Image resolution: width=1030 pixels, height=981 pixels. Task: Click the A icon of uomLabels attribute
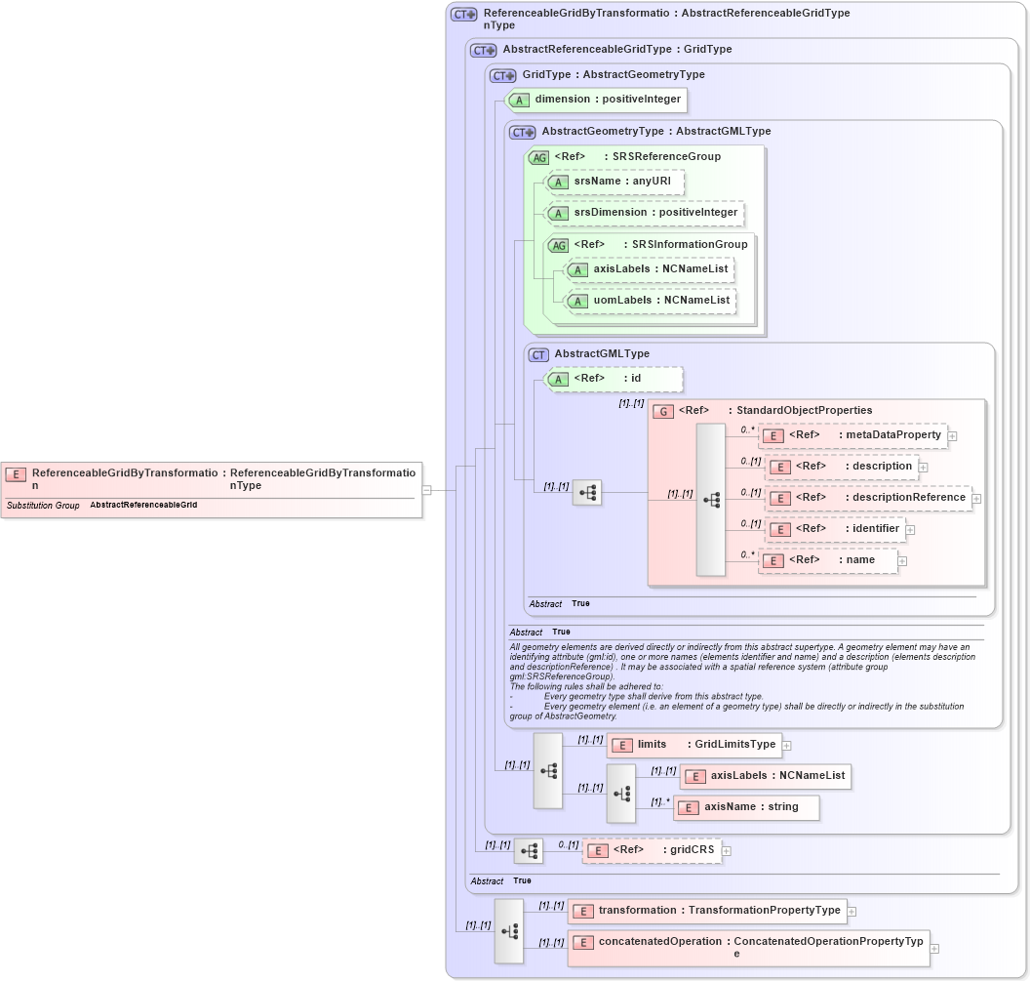(578, 302)
